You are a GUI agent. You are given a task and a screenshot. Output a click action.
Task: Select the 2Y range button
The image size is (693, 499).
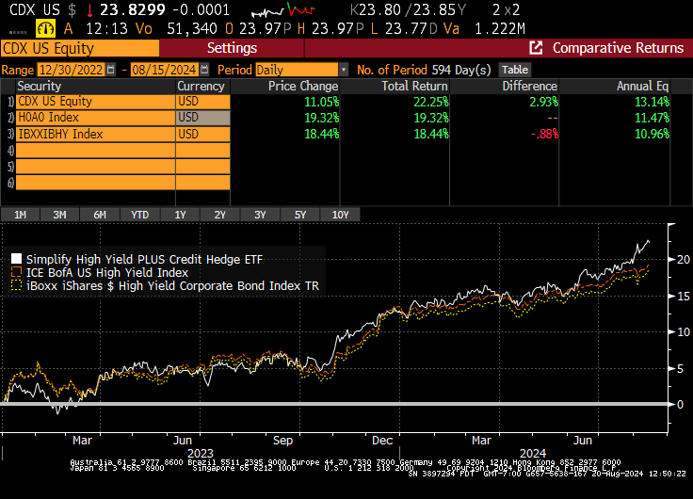coord(219,215)
